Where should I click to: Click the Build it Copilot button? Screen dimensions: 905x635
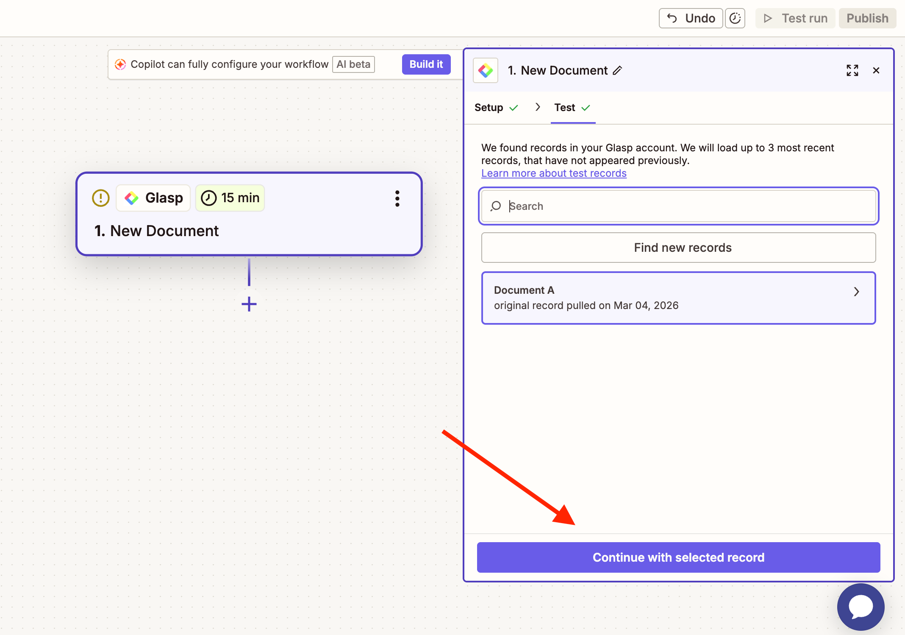pos(426,64)
